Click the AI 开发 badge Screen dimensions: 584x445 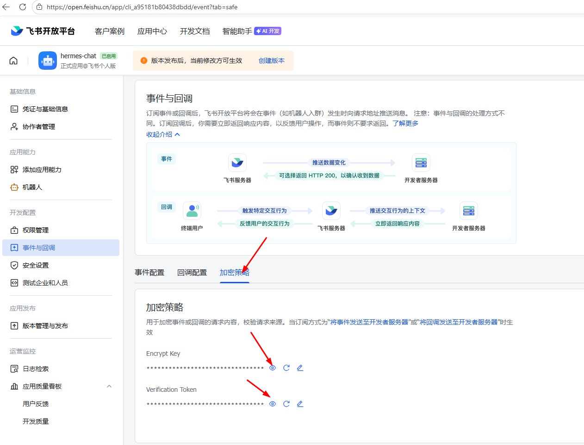[268, 31]
